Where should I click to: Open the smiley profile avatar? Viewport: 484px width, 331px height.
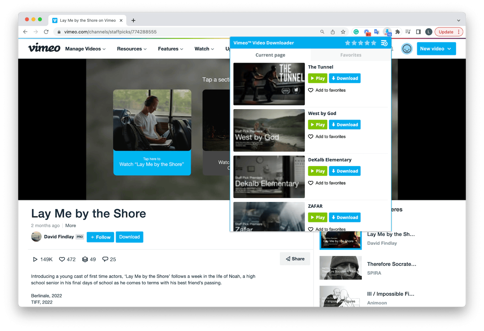[x=407, y=48]
